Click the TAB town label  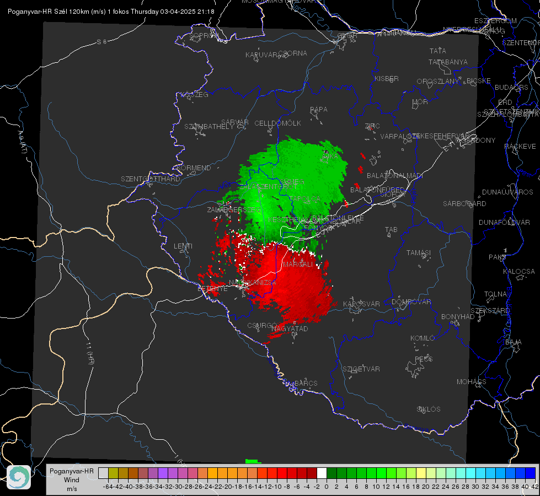coord(391,229)
